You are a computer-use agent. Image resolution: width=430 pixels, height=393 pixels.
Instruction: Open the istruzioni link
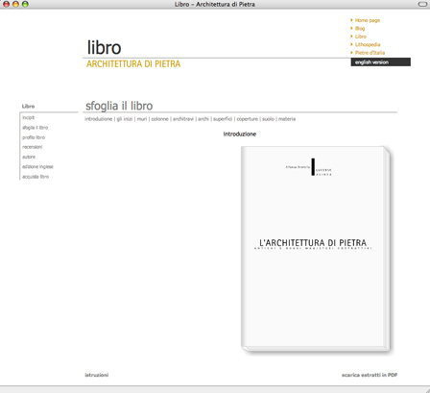(x=96, y=375)
